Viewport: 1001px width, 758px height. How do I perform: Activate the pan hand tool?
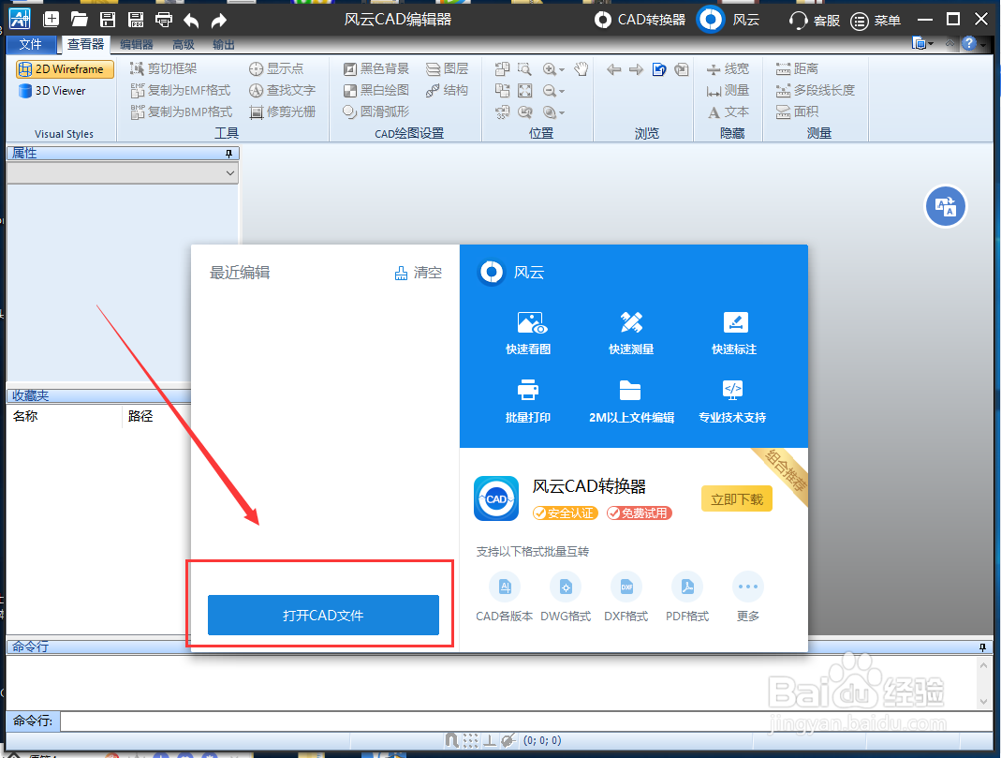pos(580,67)
